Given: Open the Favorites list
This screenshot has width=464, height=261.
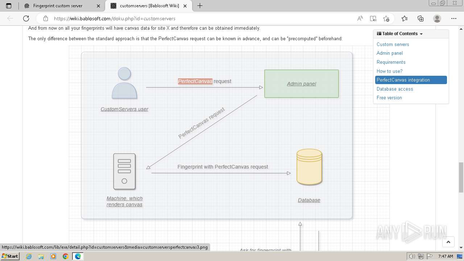Looking at the screenshot, I should coord(405,18).
